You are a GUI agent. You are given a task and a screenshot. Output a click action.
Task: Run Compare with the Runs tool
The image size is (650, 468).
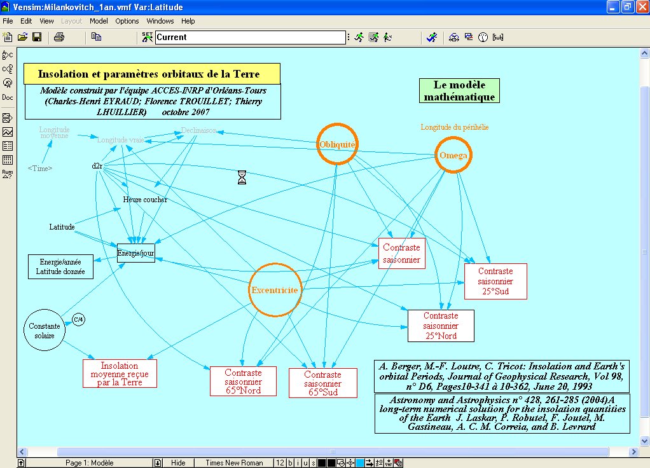[8, 174]
